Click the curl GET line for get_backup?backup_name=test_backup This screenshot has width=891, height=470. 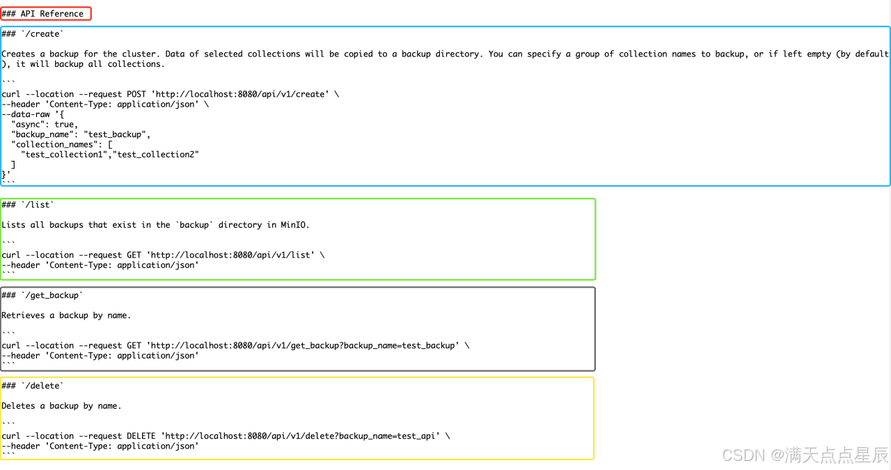coord(235,345)
